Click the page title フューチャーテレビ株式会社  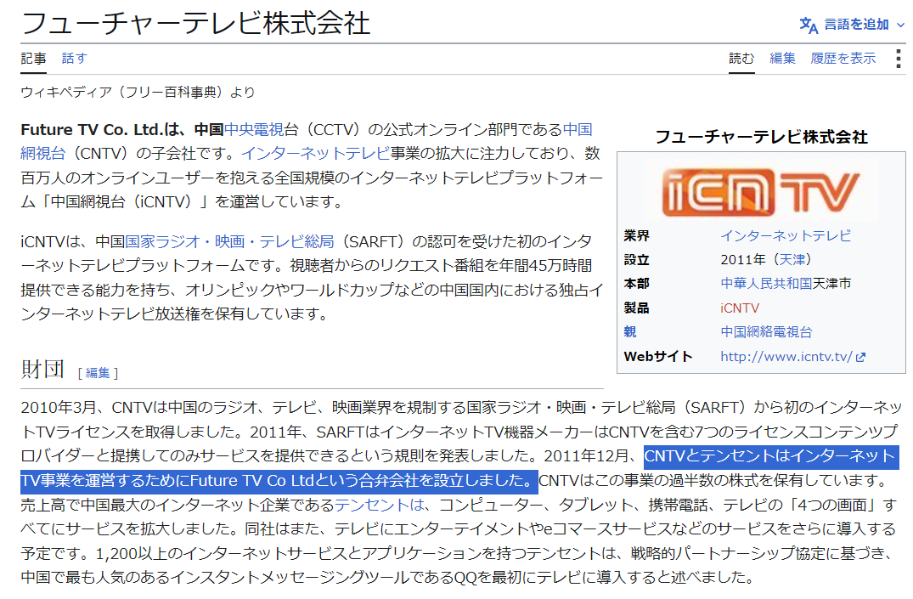click(195, 23)
